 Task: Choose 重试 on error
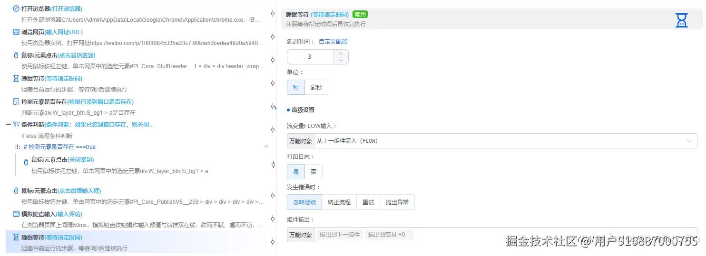click(368, 202)
